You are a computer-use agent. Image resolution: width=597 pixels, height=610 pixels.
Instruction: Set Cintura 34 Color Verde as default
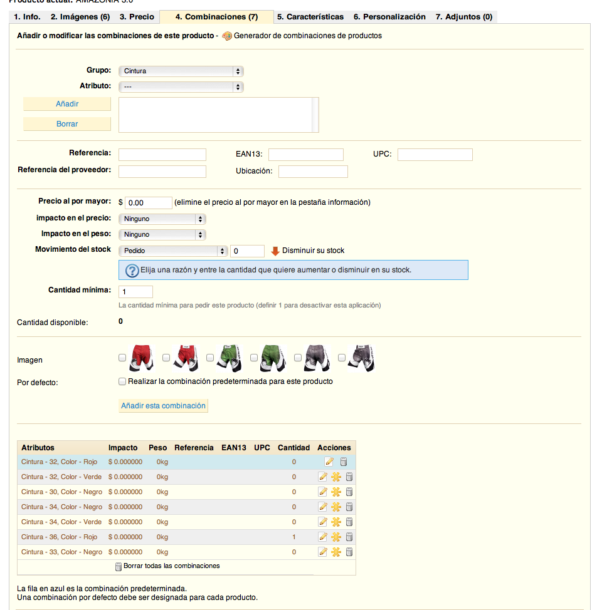pyautogui.click(x=336, y=522)
